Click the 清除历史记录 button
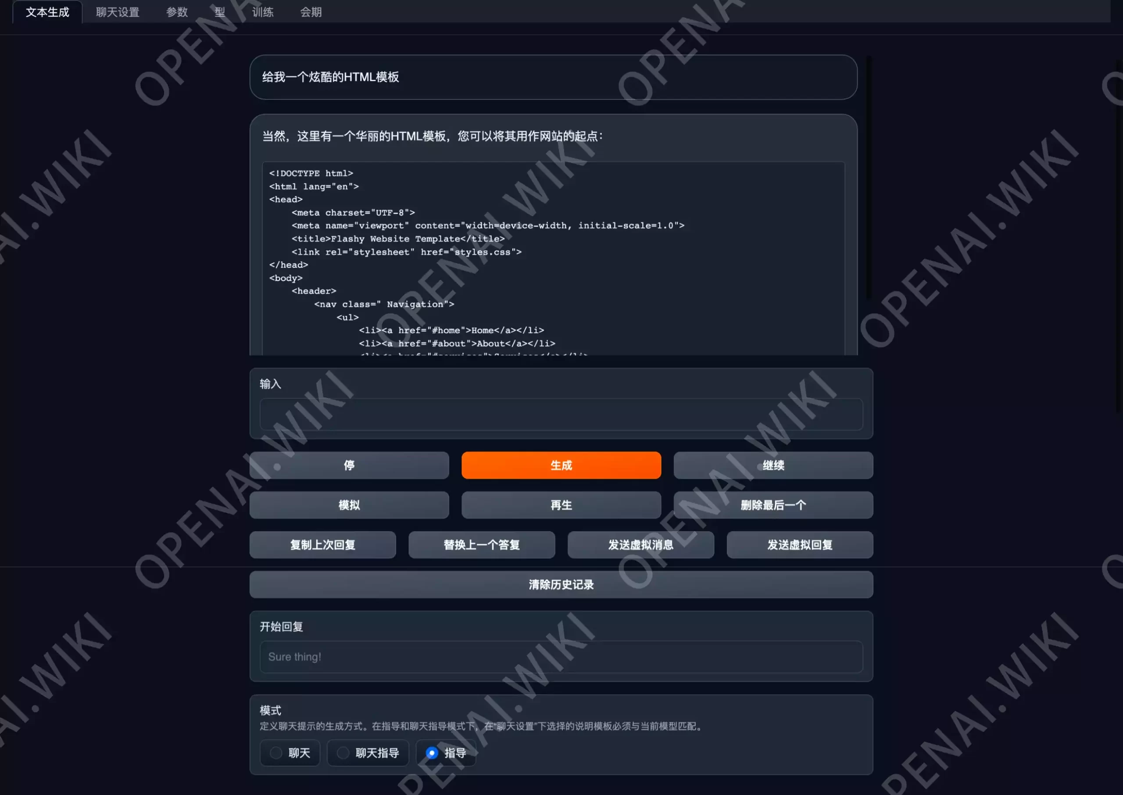The image size is (1123, 795). pos(561,584)
